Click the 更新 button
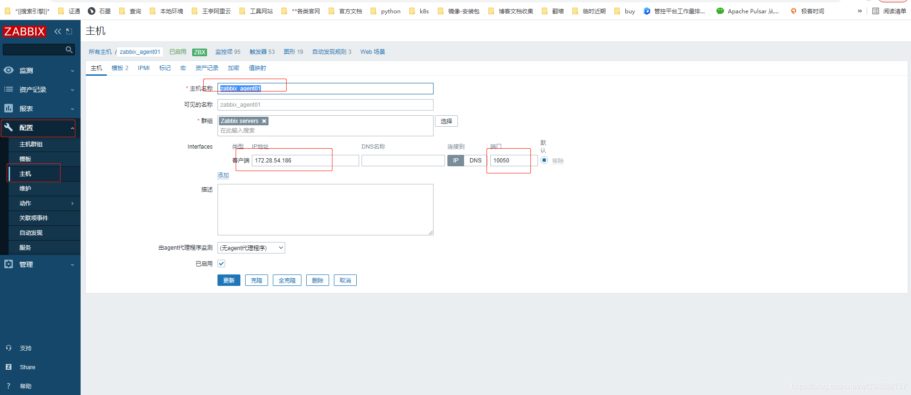The height and width of the screenshot is (395, 911). click(229, 280)
